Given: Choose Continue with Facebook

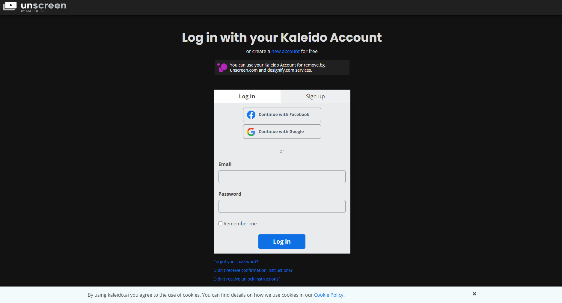Looking at the screenshot, I should 282,115.
